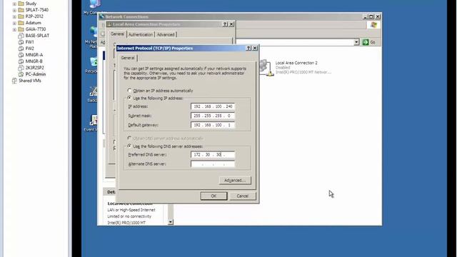Select General tab in Local Area Connection Properties
This screenshot has height=257, width=457.
117,34
